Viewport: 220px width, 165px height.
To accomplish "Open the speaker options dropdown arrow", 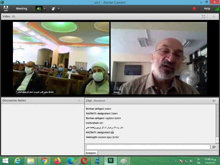I will (45, 9).
